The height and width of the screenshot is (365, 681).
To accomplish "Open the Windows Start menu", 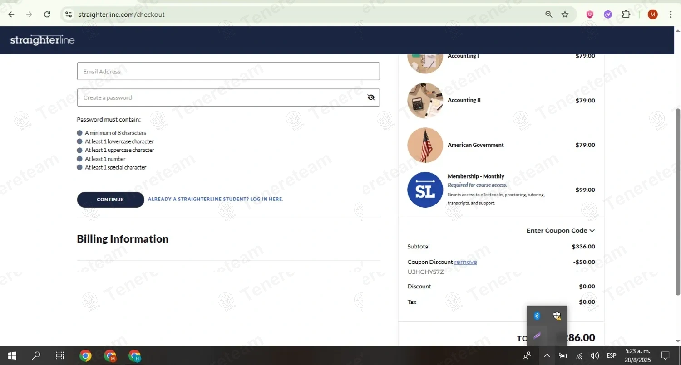I will point(12,356).
